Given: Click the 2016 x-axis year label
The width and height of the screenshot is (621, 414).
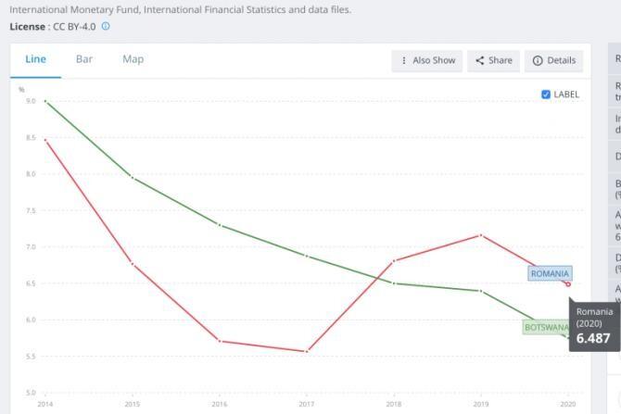Looking at the screenshot, I should pyautogui.click(x=220, y=405).
